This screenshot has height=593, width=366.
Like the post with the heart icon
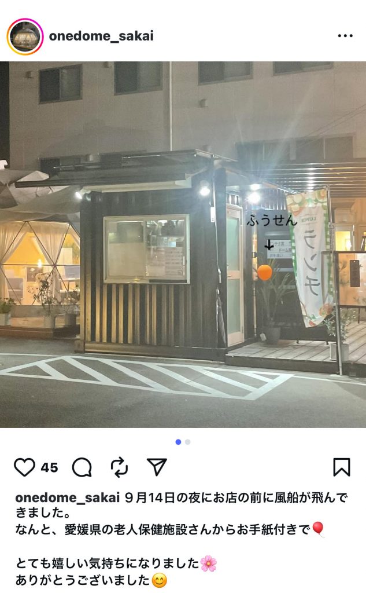[24, 467]
